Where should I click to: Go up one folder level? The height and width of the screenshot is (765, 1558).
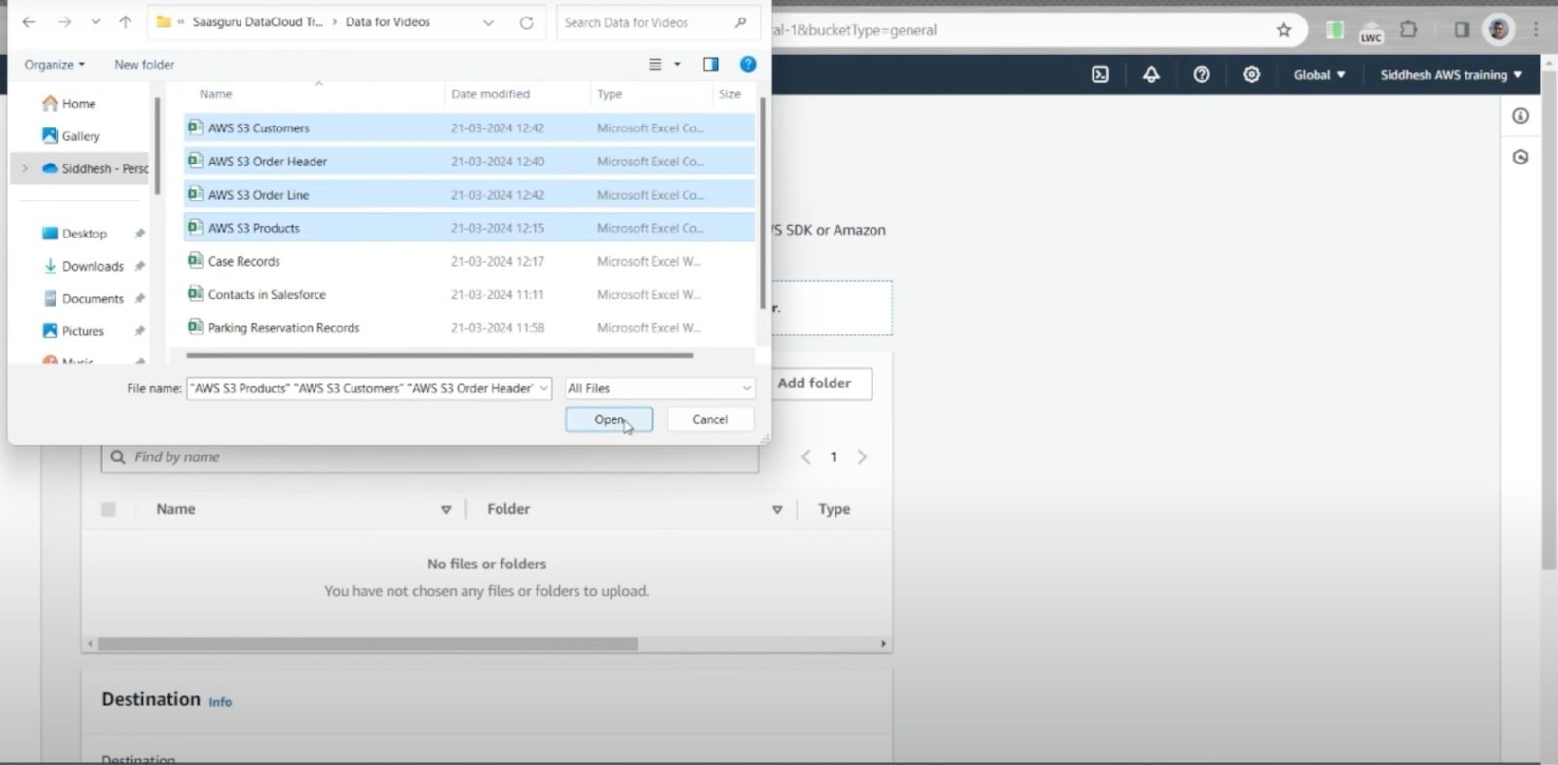(x=126, y=22)
